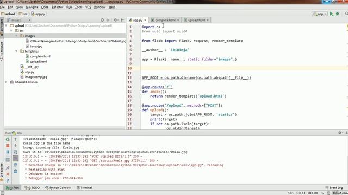This screenshot has width=348, height=195.
Task: Open Run panel settings gear
Action: (x=340, y=133)
